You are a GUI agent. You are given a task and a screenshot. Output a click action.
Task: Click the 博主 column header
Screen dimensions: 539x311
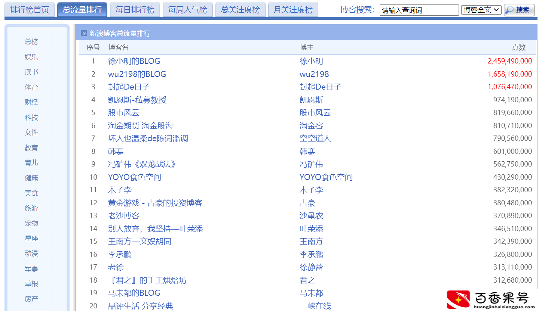coord(307,47)
